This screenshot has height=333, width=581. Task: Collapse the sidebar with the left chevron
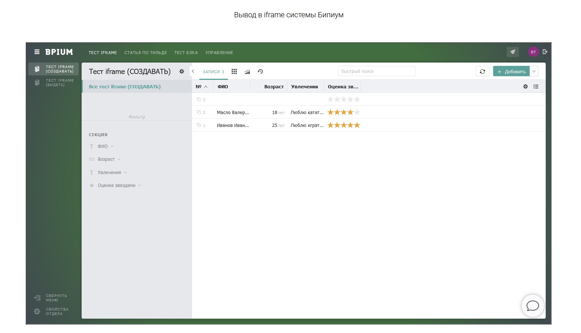[x=193, y=71]
